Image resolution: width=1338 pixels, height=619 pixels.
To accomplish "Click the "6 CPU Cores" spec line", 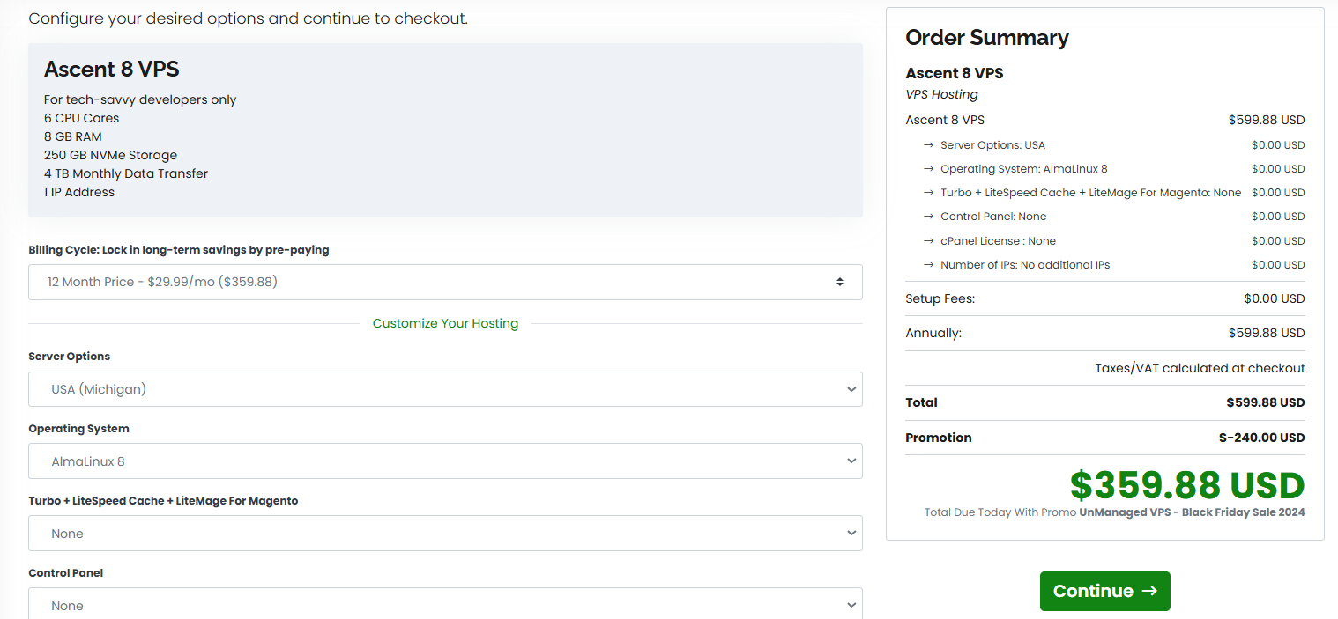I will [x=81, y=118].
